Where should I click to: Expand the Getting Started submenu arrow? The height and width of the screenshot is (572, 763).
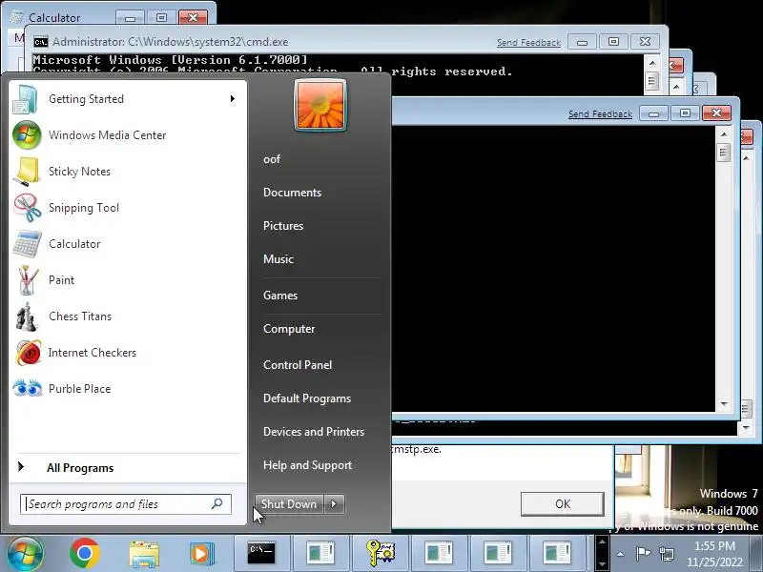[233, 99]
